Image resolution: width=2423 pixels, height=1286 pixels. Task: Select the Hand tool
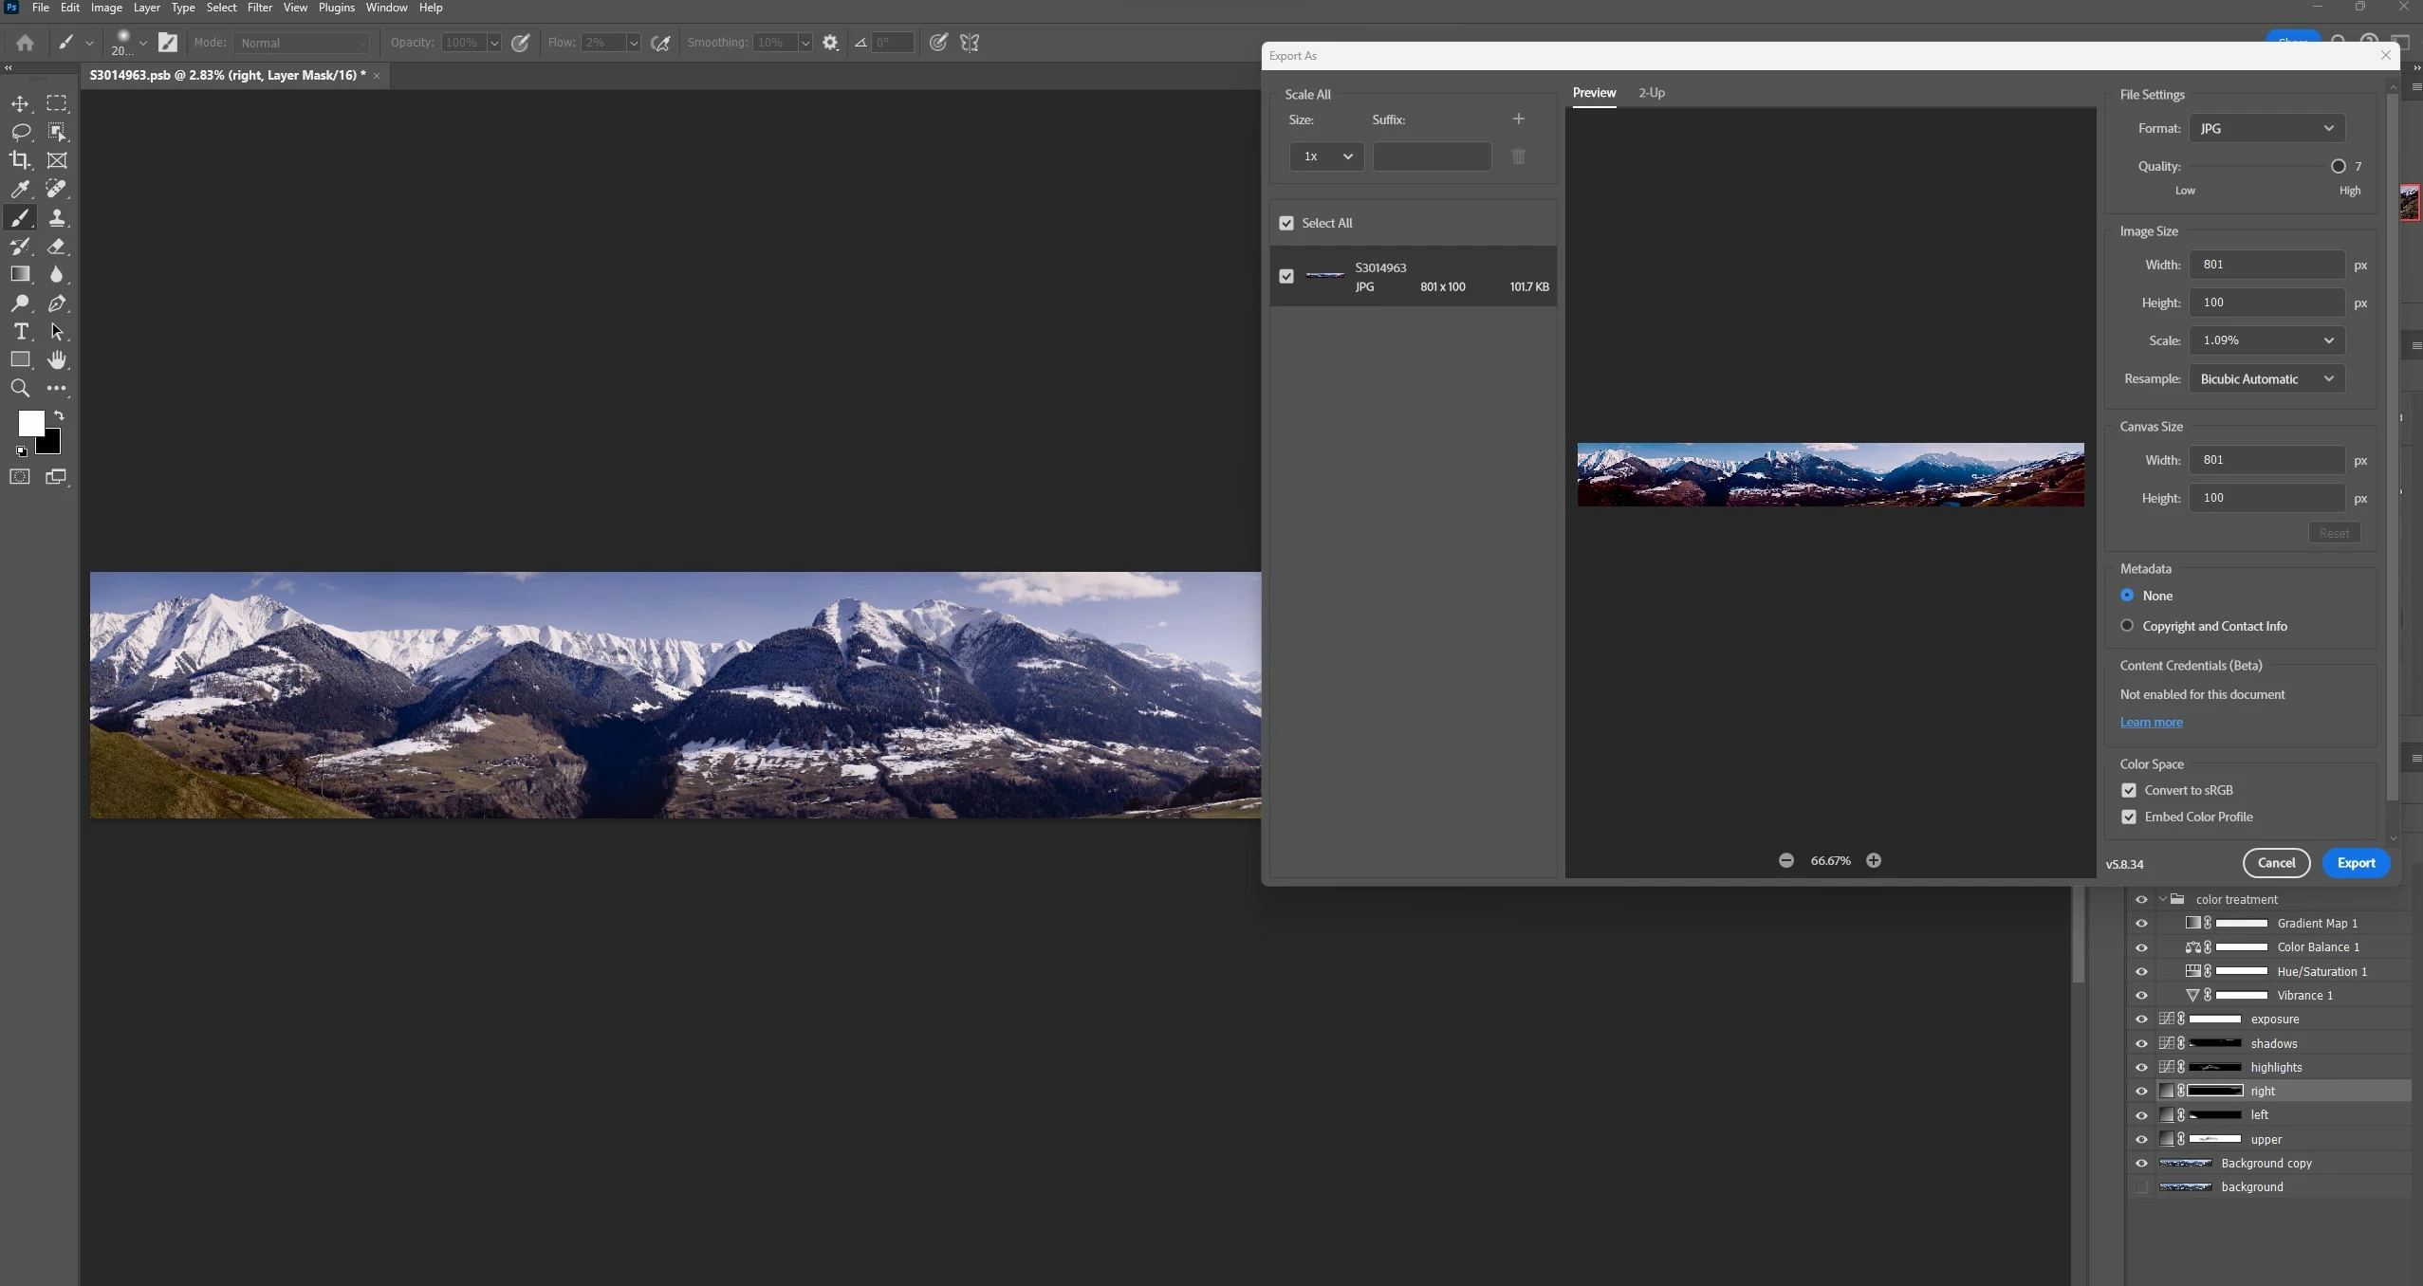click(x=57, y=359)
